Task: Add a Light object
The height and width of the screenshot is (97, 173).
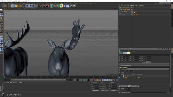Action: click(74, 6)
